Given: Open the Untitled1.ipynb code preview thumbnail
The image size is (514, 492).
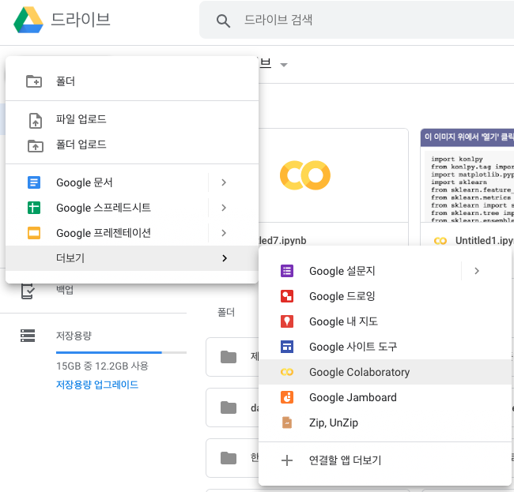Looking at the screenshot, I should click(467, 175).
